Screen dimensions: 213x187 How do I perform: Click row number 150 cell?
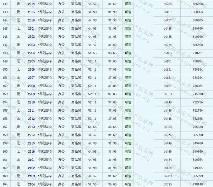pyautogui.click(x=5, y=69)
